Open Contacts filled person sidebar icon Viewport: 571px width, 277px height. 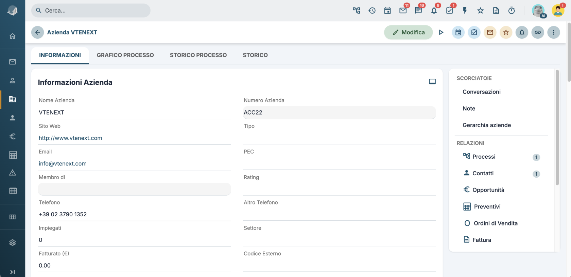click(13, 118)
